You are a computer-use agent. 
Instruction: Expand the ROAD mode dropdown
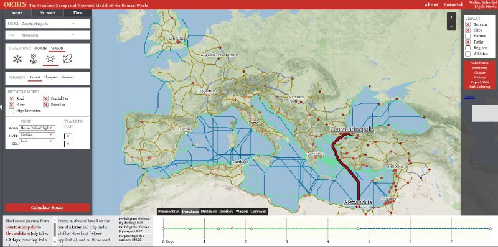37,128
